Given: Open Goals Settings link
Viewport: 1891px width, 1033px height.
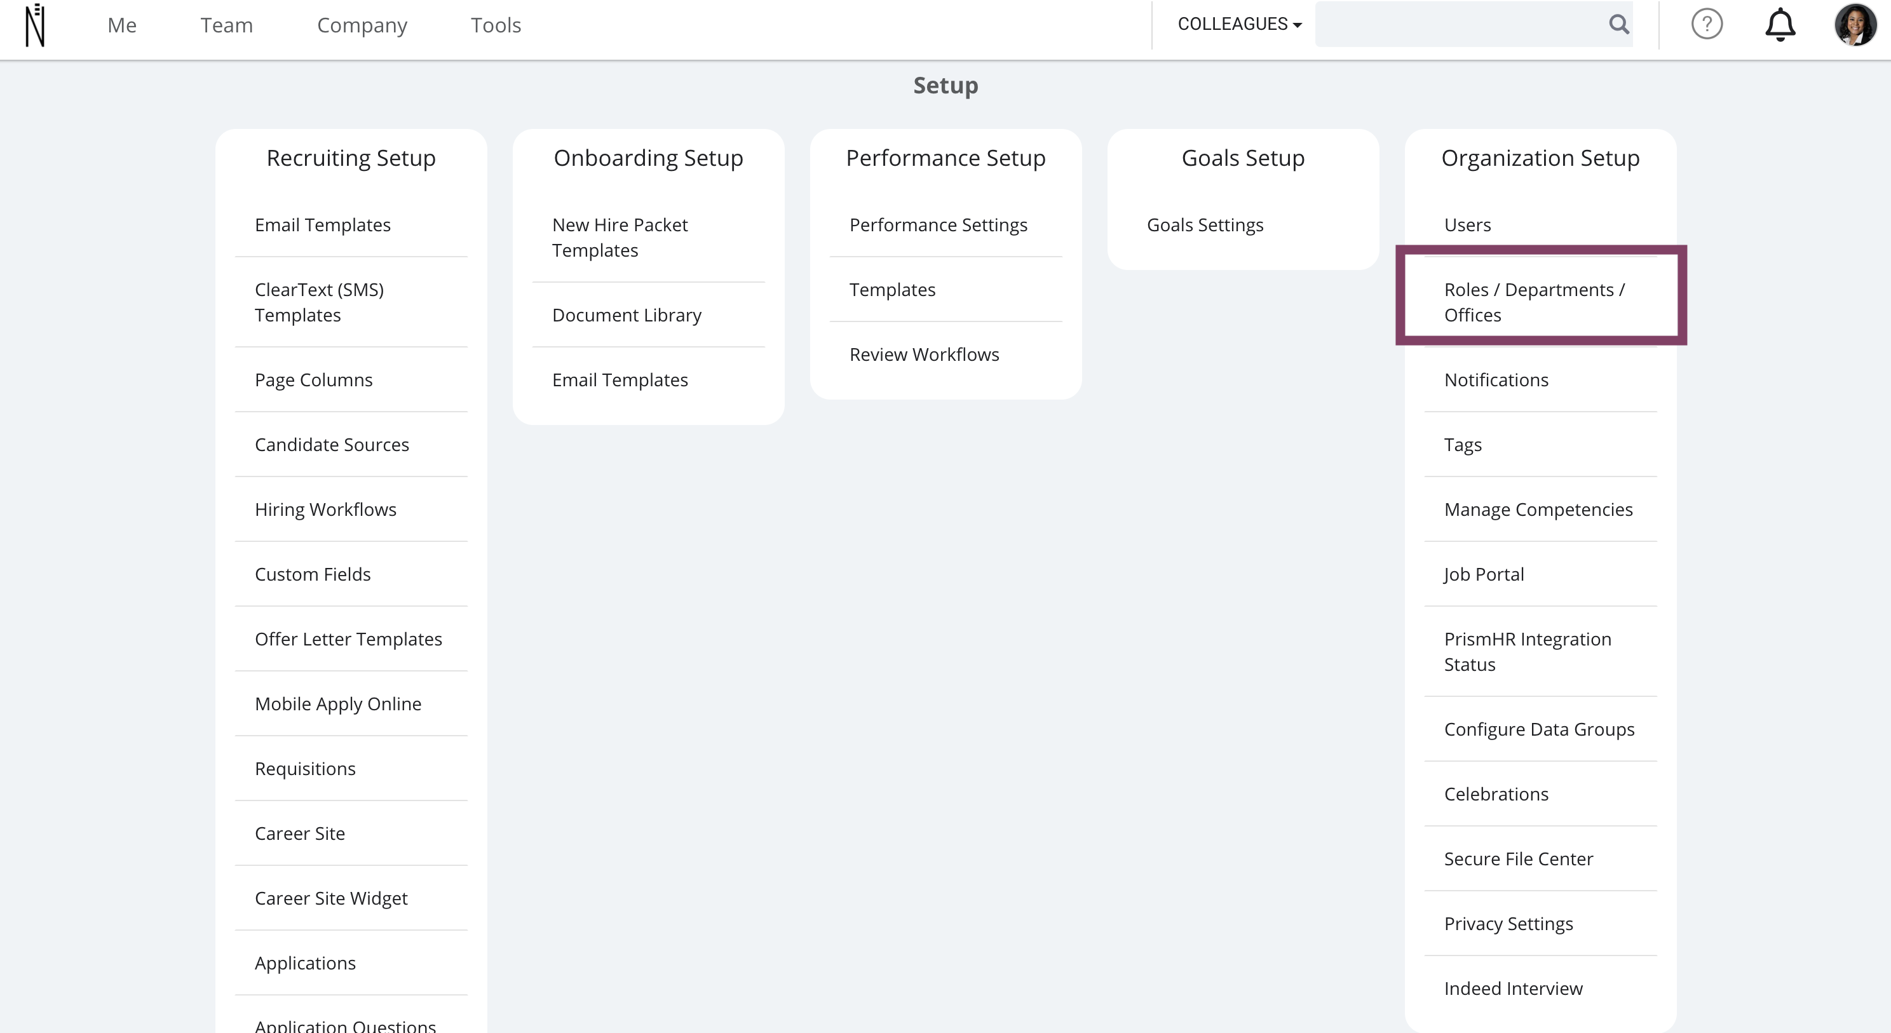Looking at the screenshot, I should click(x=1205, y=225).
